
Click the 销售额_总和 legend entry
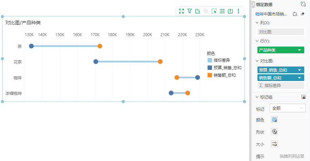click(224, 75)
